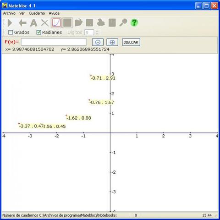
Task: Click the plotted point labeled -1.62 . 0.88
Action: click(x=66, y=115)
